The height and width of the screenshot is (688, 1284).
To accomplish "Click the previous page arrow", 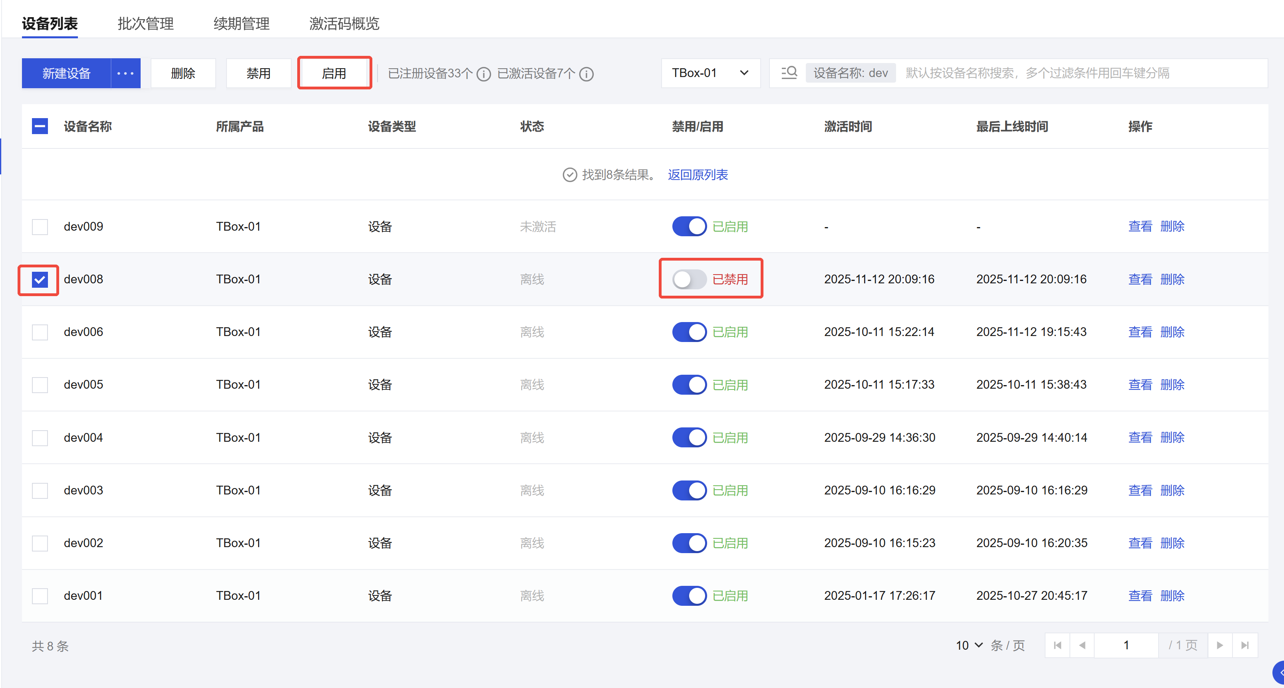I will click(x=1082, y=645).
